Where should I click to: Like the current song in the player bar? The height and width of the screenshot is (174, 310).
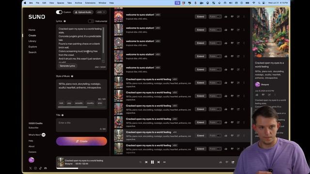[220, 162]
